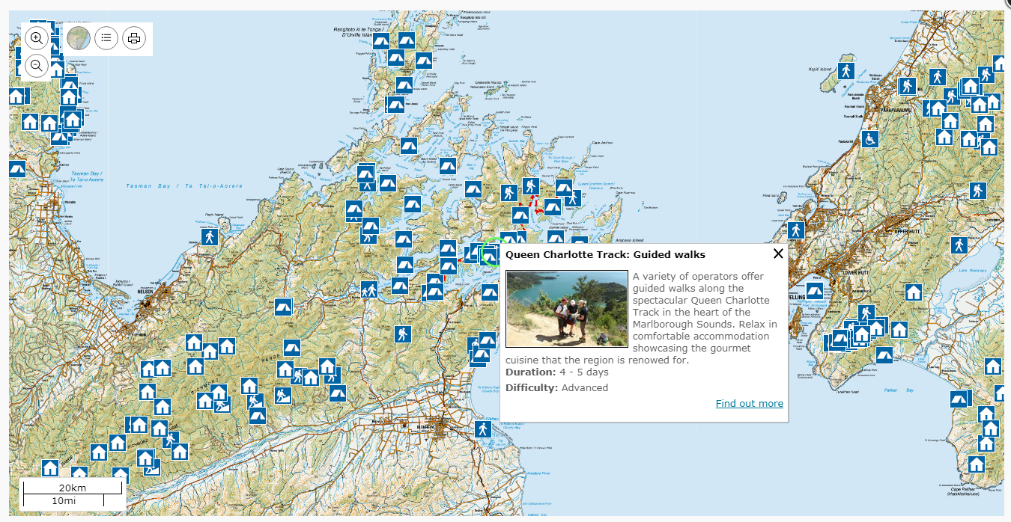1011x522 pixels.
Task: Select the walking icon below Upper Hutt label
Action: [x=959, y=245]
